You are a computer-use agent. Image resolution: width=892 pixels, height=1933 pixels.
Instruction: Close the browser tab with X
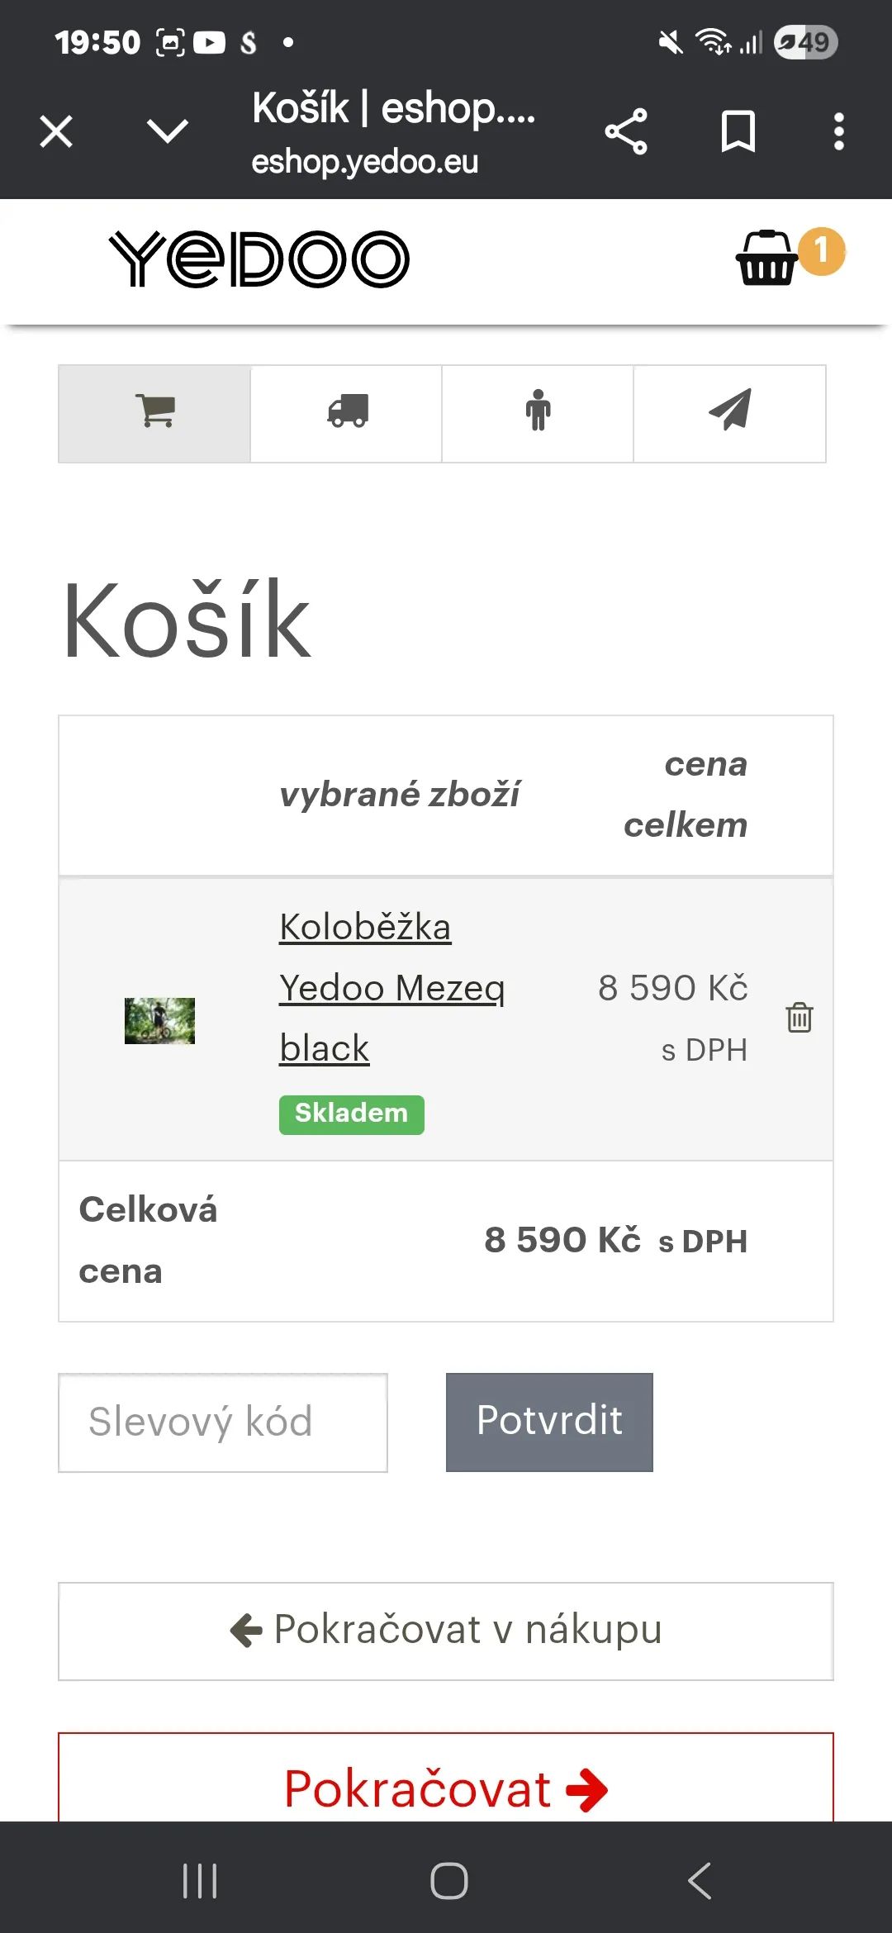[56, 131]
